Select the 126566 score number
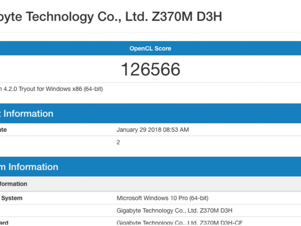 (150, 69)
